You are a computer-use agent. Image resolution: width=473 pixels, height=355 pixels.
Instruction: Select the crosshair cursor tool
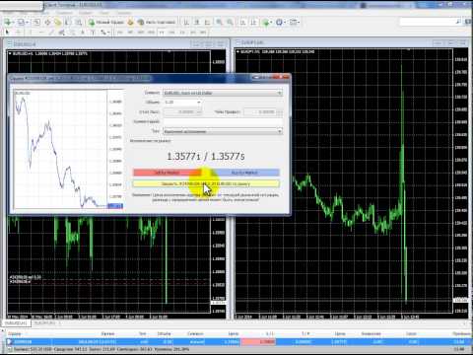[x=19, y=33]
